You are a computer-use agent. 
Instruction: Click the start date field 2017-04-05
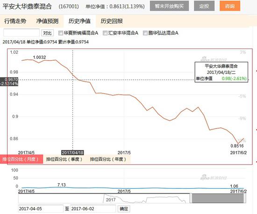(x=41, y=209)
